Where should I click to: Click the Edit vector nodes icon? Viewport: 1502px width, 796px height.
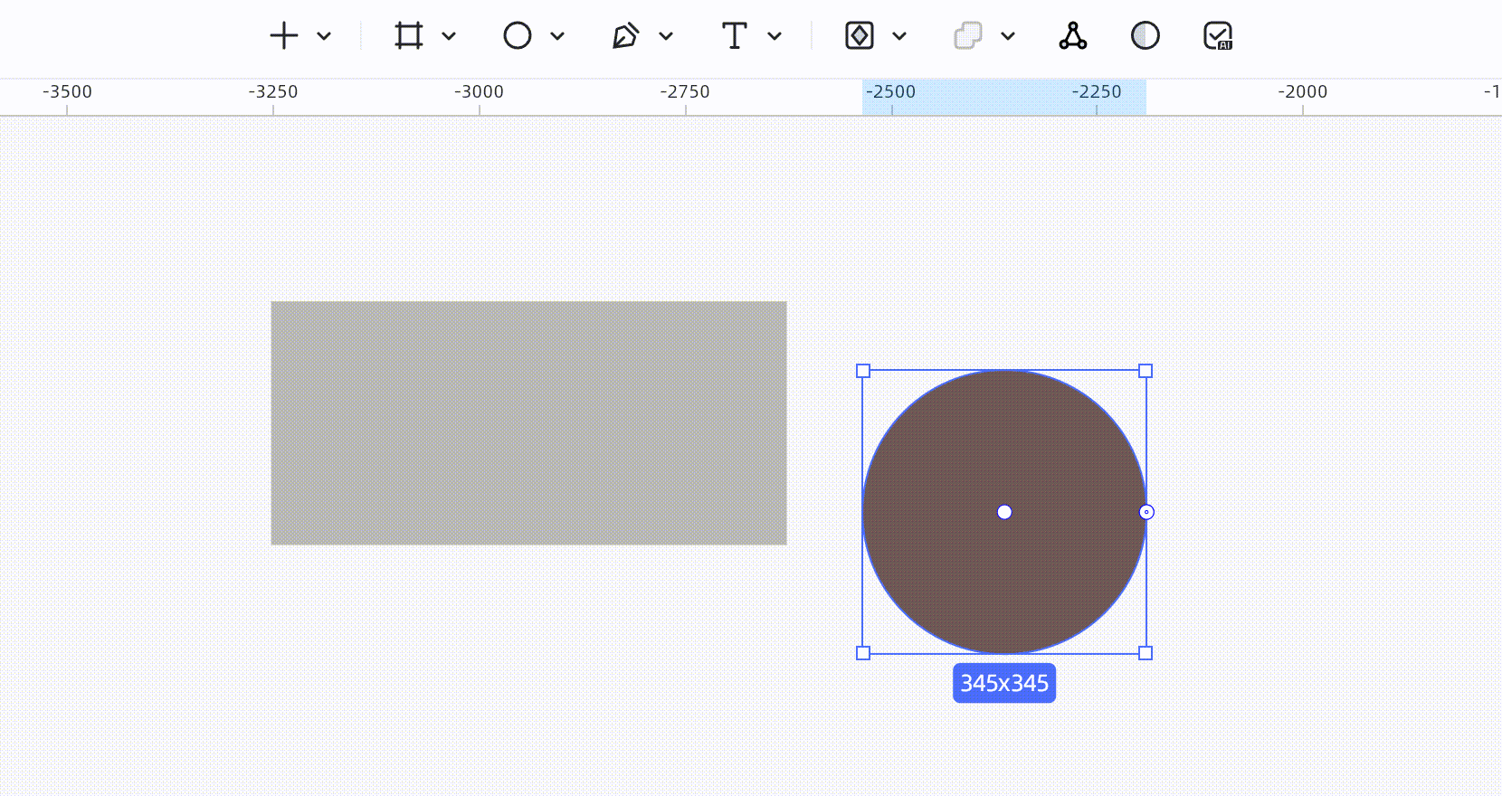(1073, 36)
